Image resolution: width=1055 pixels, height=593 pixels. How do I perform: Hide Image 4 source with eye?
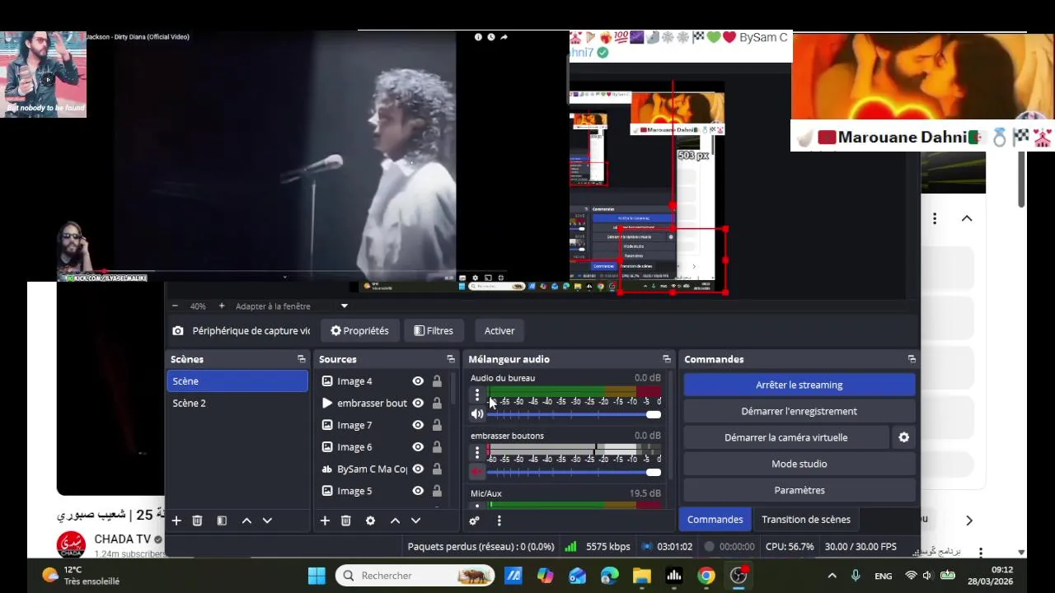[x=418, y=381]
